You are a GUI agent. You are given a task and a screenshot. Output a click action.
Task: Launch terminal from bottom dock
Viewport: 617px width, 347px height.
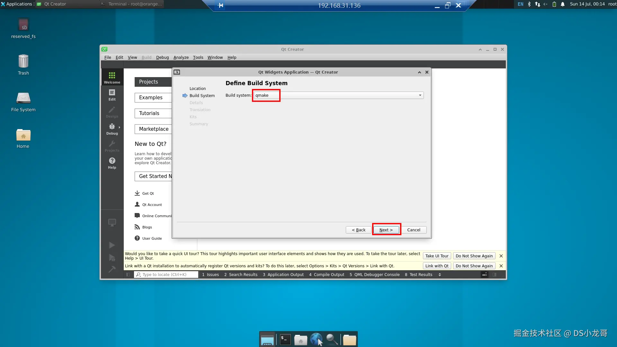click(x=285, y=340)
